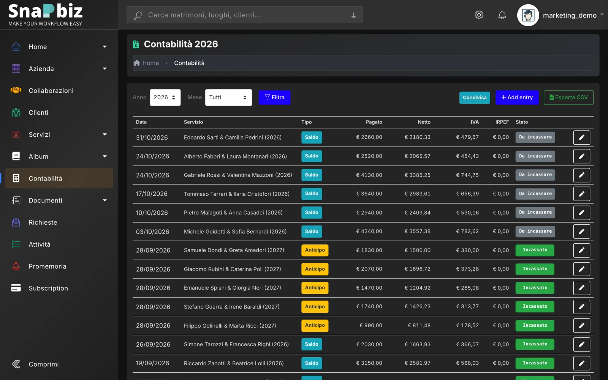Screen dimensions: 608x380
Task: Open the notifications bell
Action: click(x=502, y=15)
